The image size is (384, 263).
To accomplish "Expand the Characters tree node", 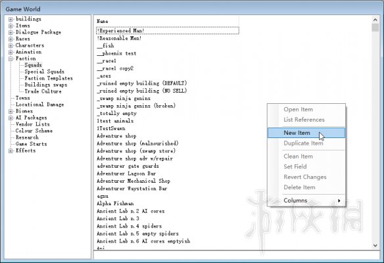I will (11, 45).
